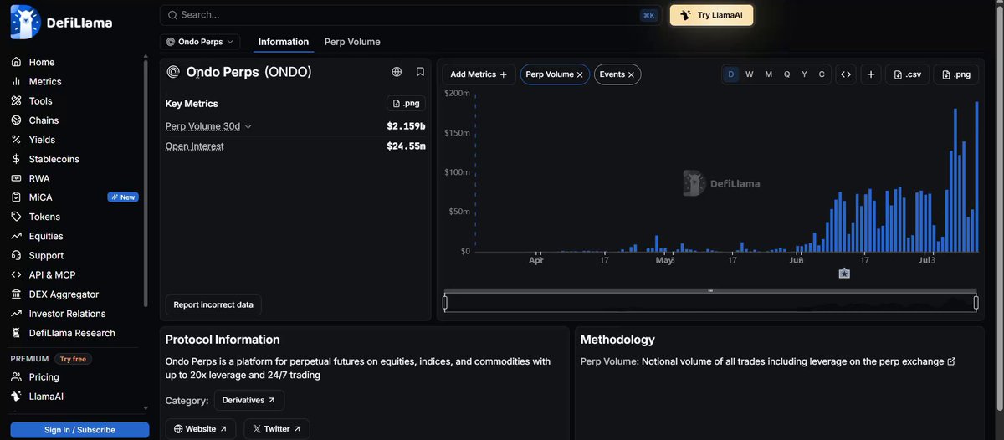Open the Add Metrics menu
The image size is (1004, 440).
[x=479, y=74]
